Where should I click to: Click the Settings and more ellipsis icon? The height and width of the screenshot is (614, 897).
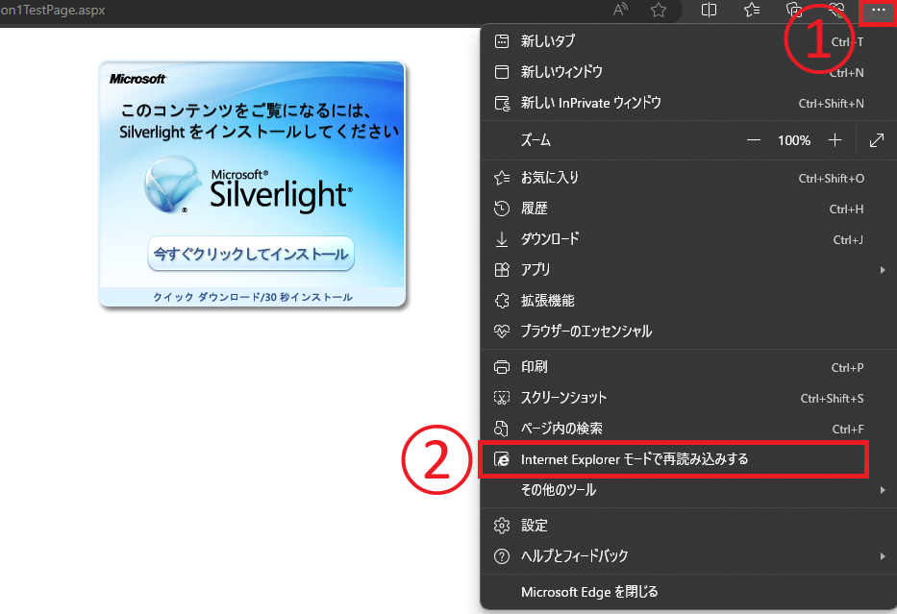click(x=876, y=11)
